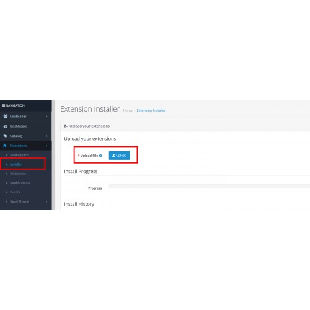Click the navigation hamburger icon

tap(4, 105)
